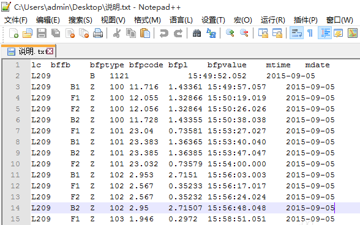Viewport: 360px width, 225px height.
Task: Open a file with the folder icon
Action: pos(28,33)
